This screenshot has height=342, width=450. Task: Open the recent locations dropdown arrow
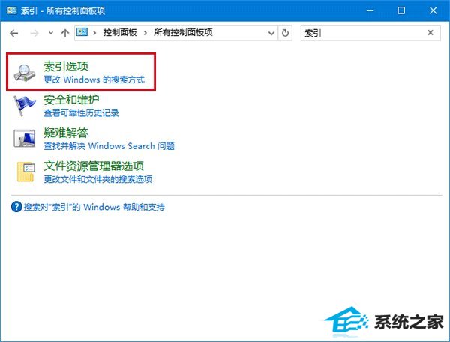[x=51, y=33]
